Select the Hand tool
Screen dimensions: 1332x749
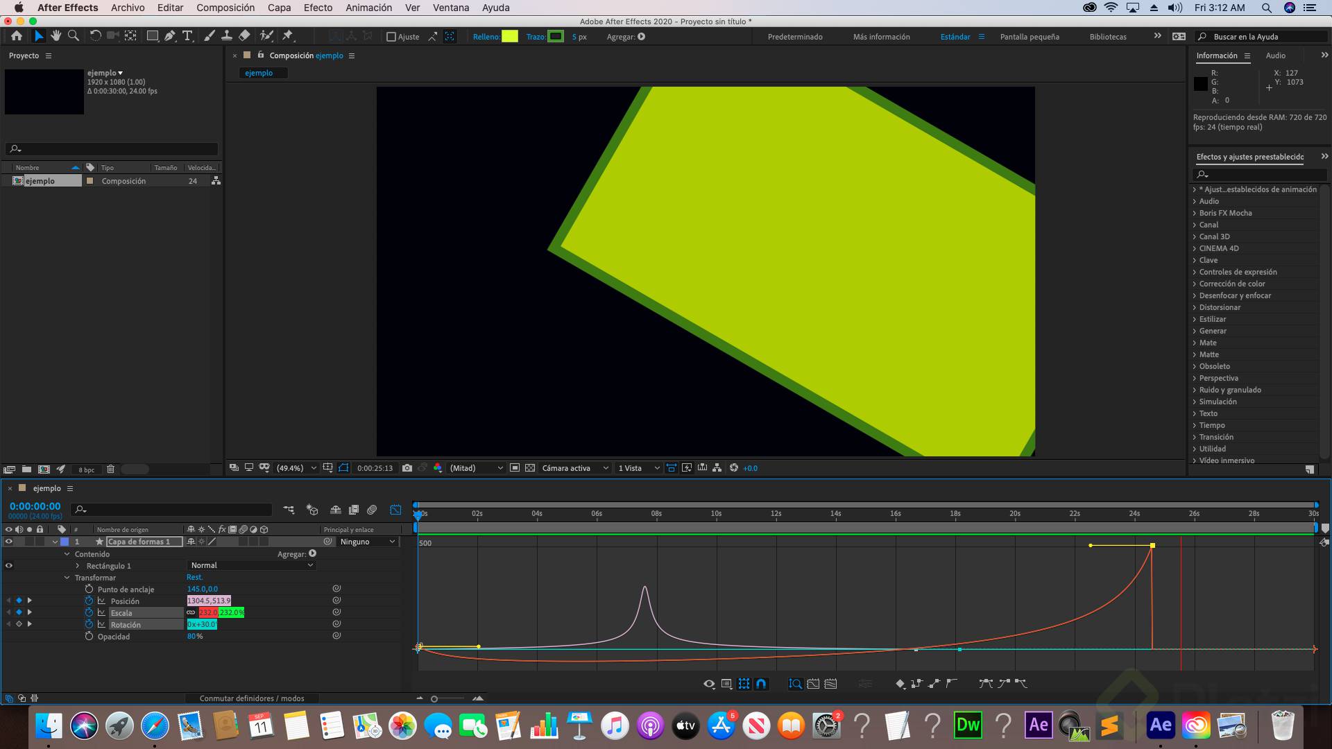(56, 36)
